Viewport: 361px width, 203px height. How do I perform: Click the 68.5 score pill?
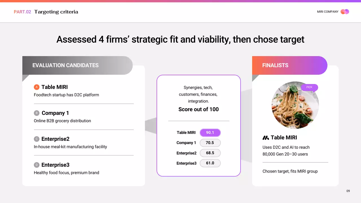210,153
